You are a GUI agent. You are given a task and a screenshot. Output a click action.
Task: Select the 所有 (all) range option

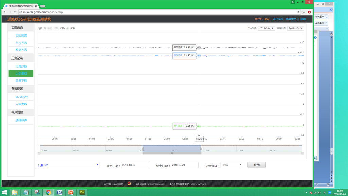click(72, 28)
